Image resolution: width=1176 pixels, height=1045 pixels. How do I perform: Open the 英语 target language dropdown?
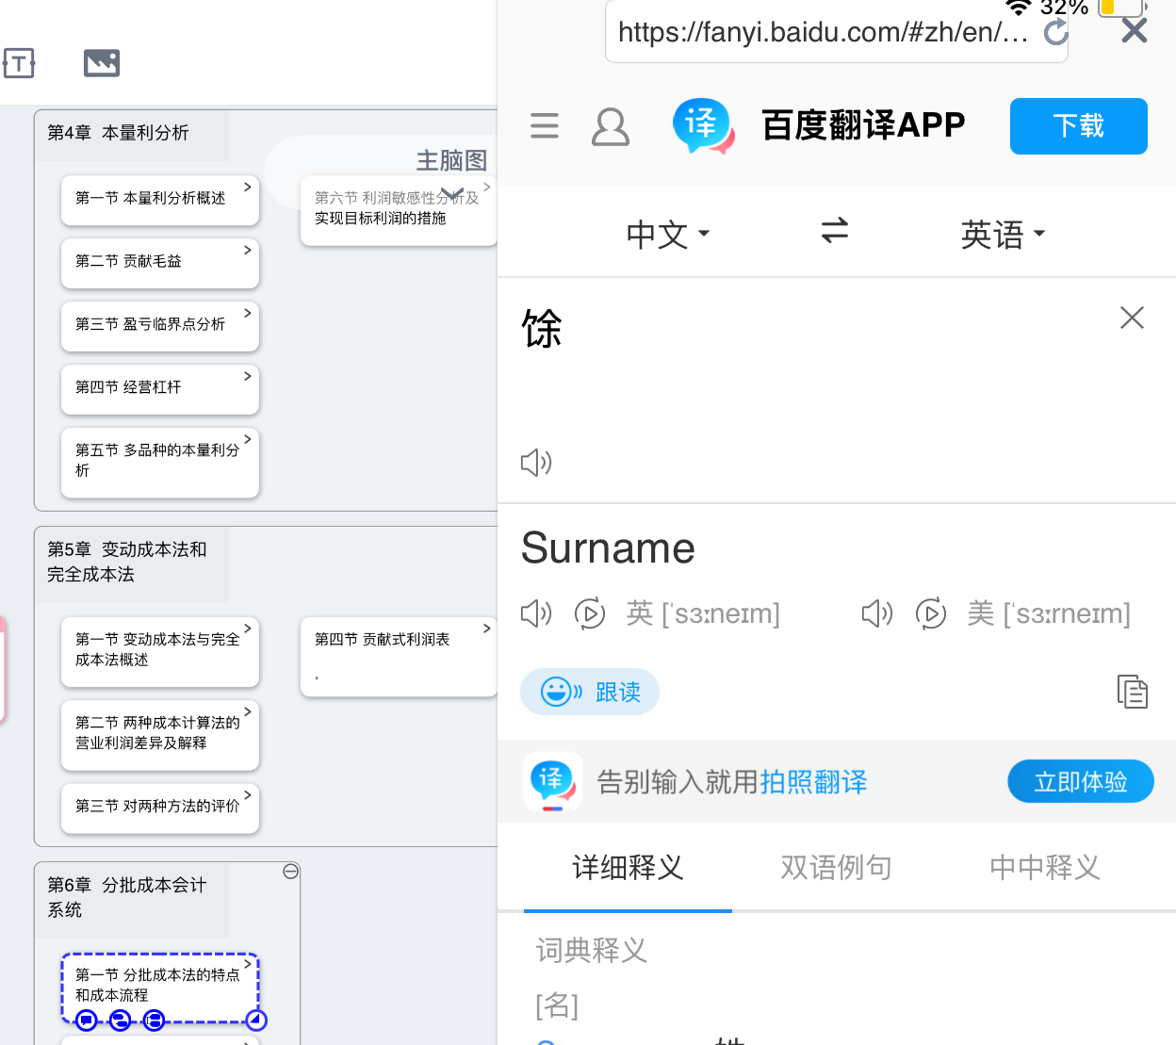[1003, 234]
